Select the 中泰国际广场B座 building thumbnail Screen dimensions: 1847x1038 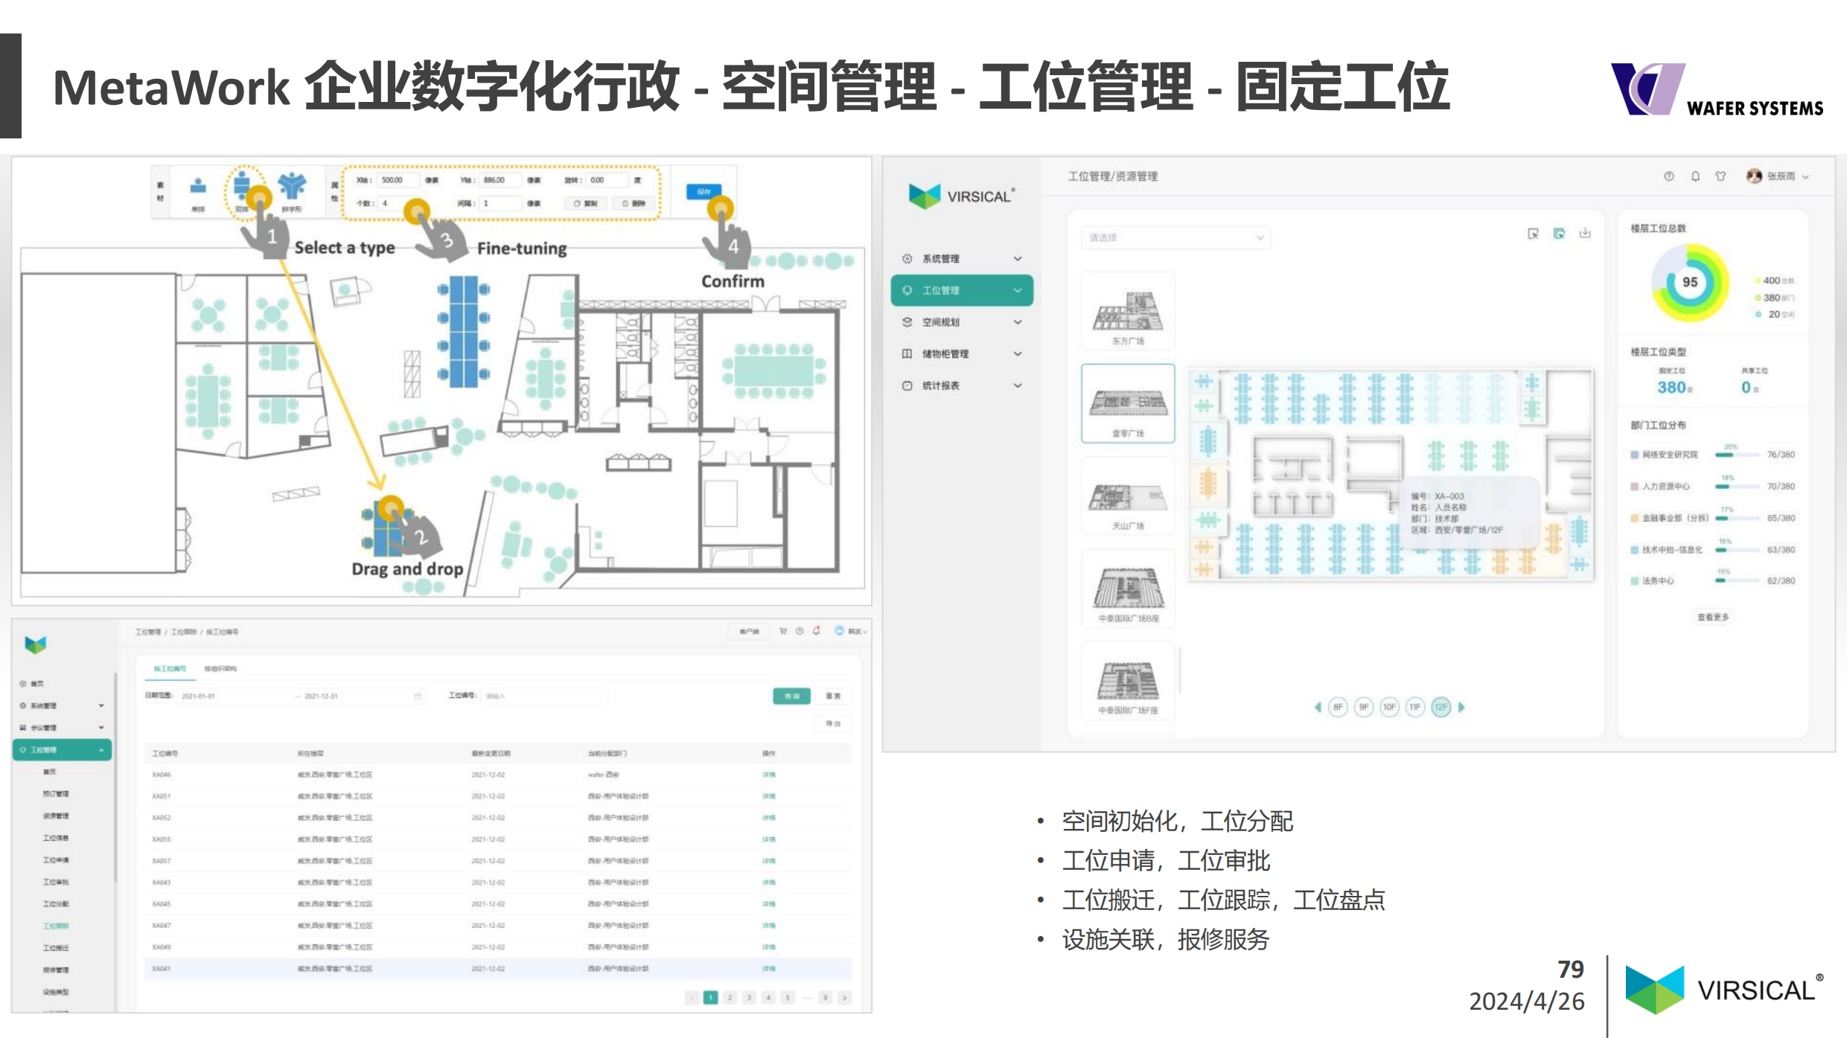(x=1128, y=589)
